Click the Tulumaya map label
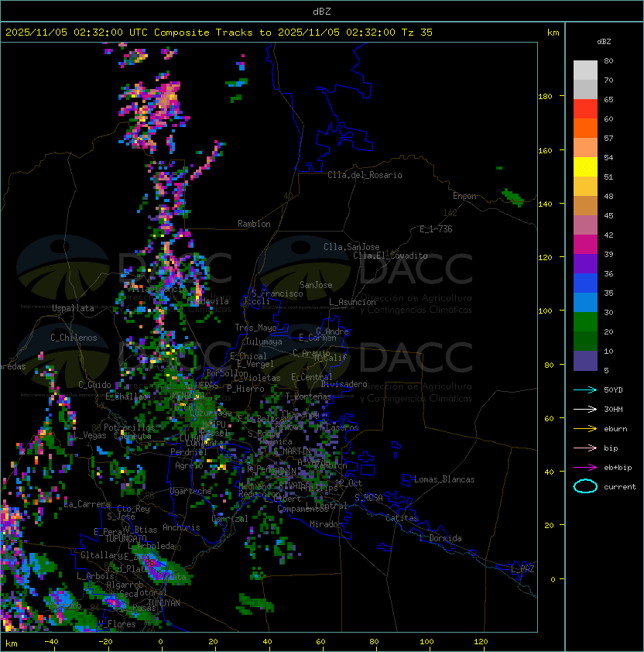 click(x=264, y=341)
